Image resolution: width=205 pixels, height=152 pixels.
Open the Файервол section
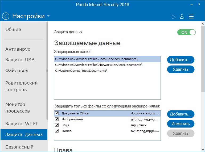coord(17,71)
